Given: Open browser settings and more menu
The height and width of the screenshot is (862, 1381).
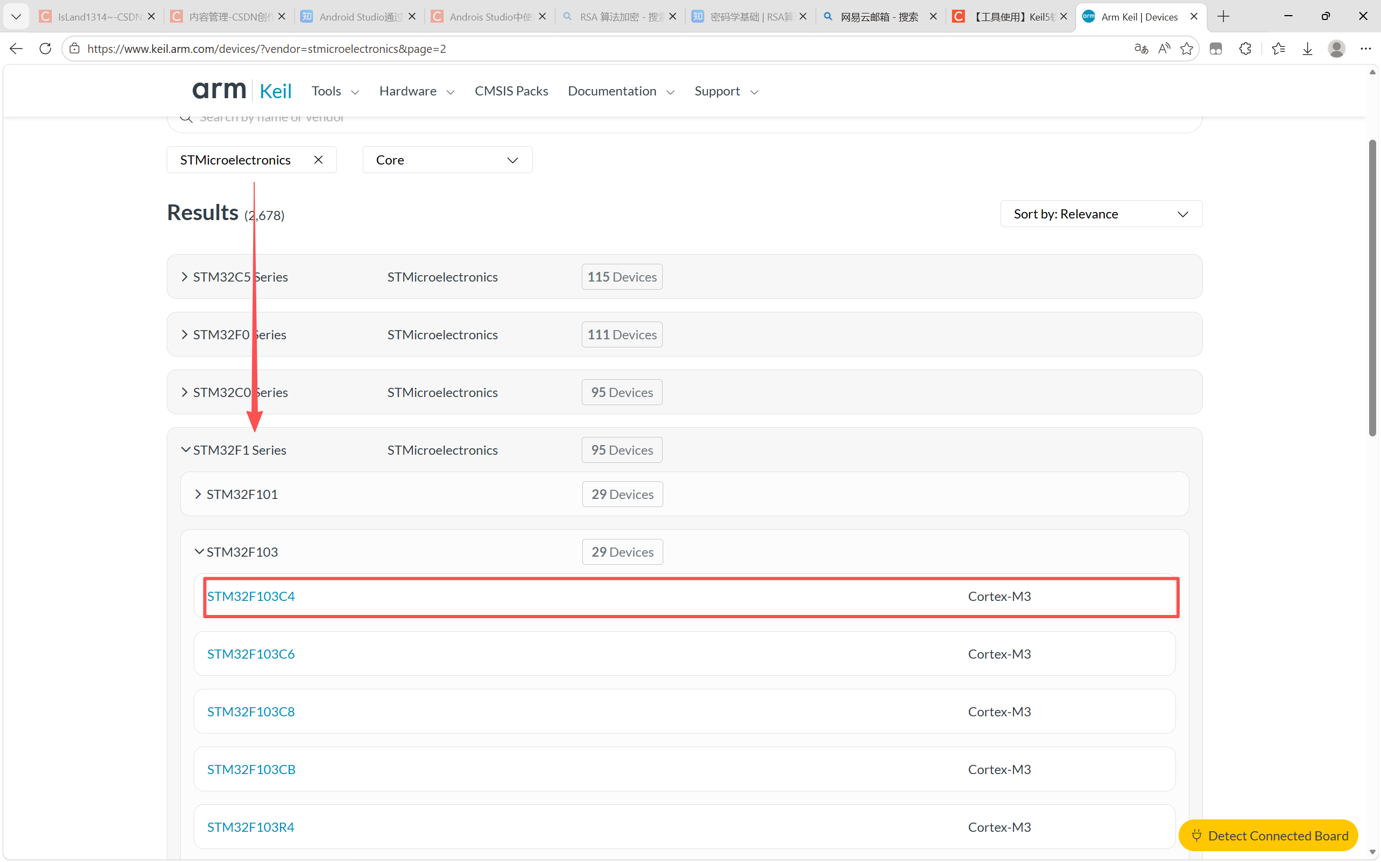Looking at the screenshot, I should pos(1365,49).
